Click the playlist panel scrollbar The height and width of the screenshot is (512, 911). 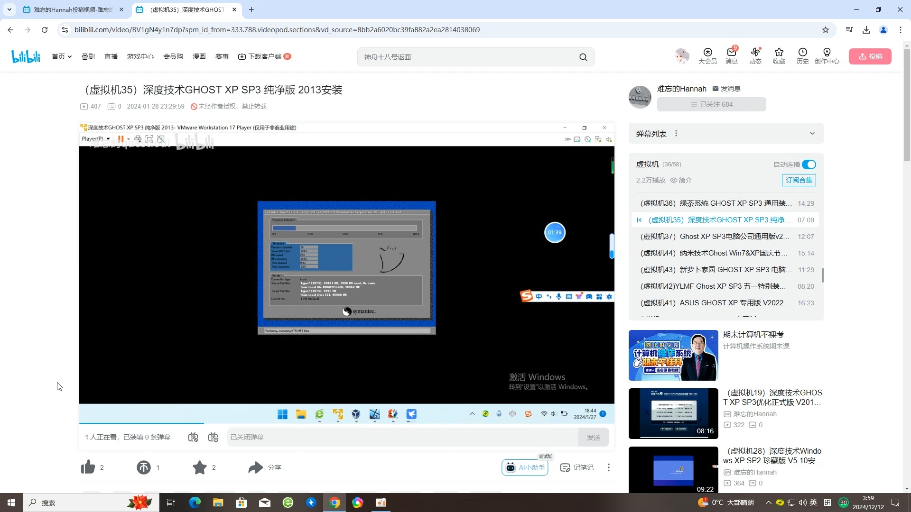822,275
